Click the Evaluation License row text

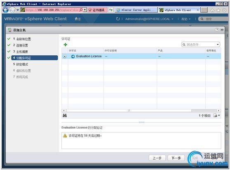coord(89,56)
